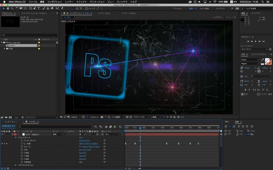This screenshot has height=170, width=273.
Task: Toggle the 合字 ligatures checkbox
Action: pyautogui.click(x=243, y=94)
